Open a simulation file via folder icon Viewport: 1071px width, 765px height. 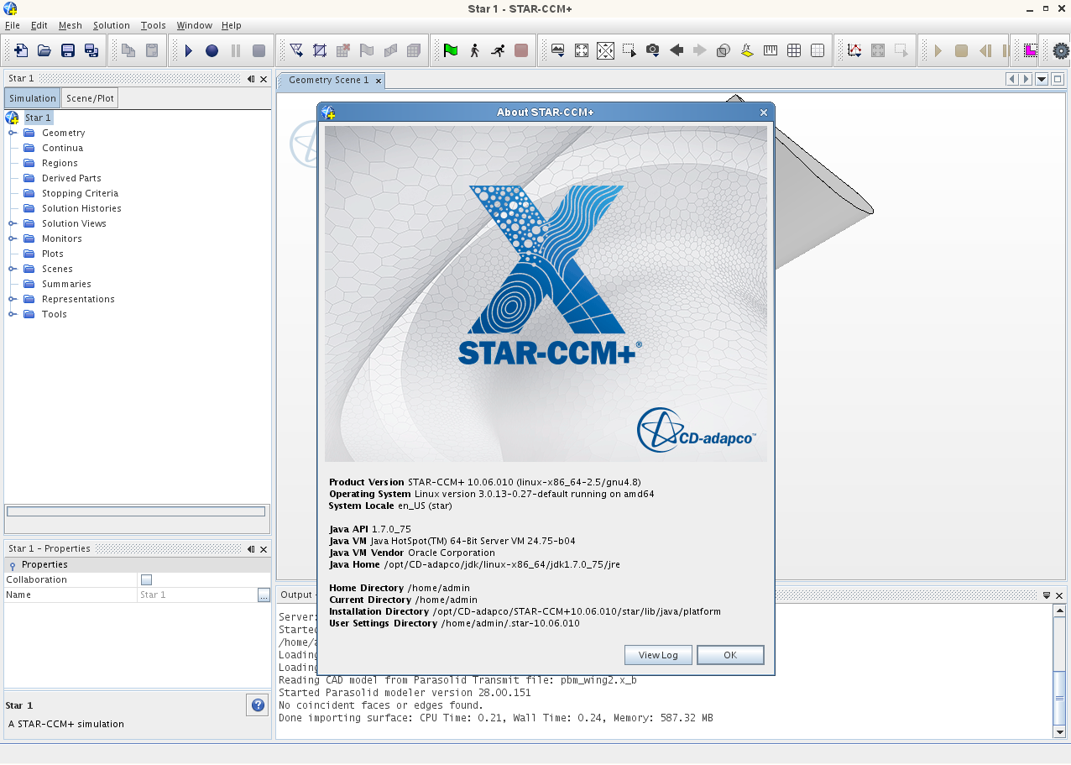point(44,50)
